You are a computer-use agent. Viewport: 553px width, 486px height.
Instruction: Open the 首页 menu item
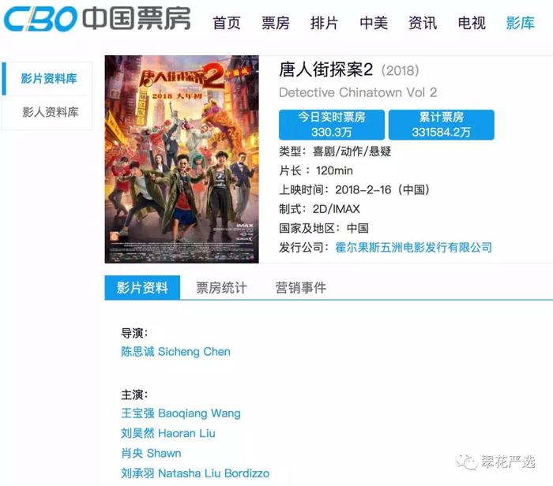tap(227, 23)
